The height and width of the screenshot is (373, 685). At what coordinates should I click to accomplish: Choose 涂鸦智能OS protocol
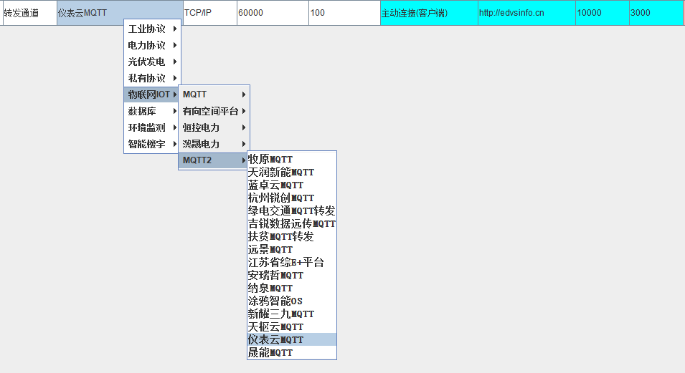coord(292,301)
